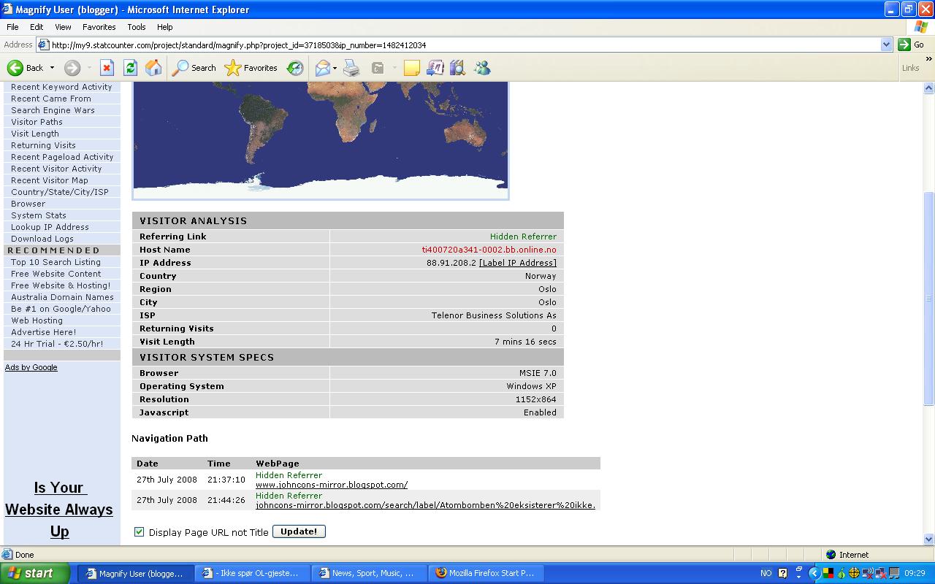This screenshot has height=584, width=935.
Task: Open the Forward button history dropdown
Action: pyautogui.click(x=89, y=68)
